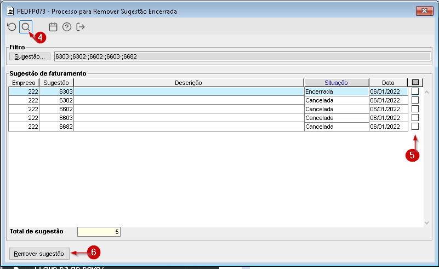Select the suggestion number cell 6602
Screen dimensions: 439x269
(56, 109)
